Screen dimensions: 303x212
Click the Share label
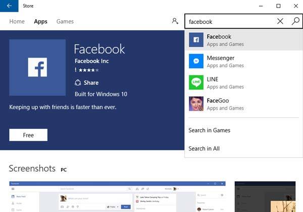pos(91,83)
